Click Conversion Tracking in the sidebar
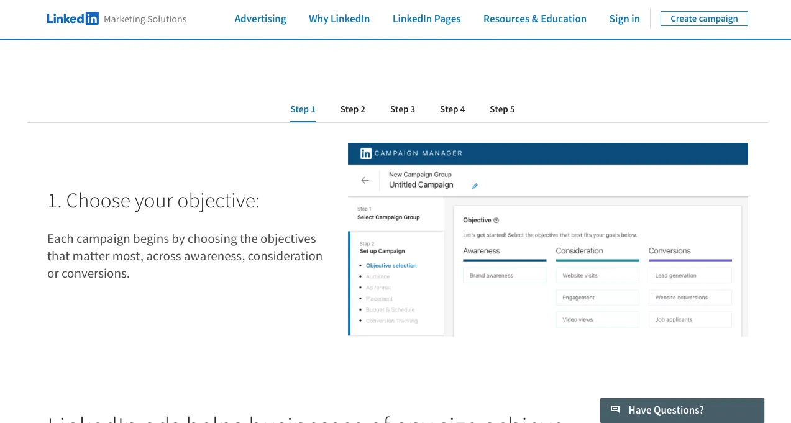The height and width of the screenshot is (423, 791). [391, 321]
